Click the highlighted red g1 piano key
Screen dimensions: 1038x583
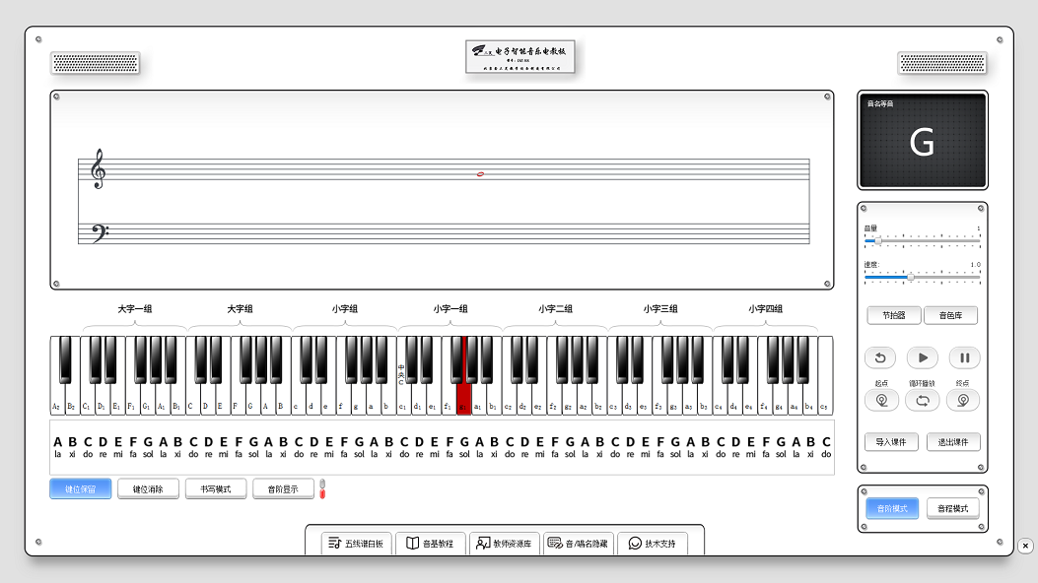point(463,397)
